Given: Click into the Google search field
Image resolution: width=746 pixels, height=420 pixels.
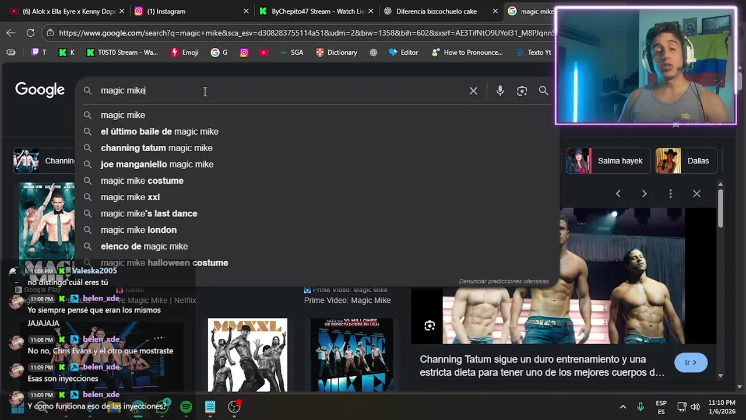Looking at the screenshot, I should [x=280, y=90].
